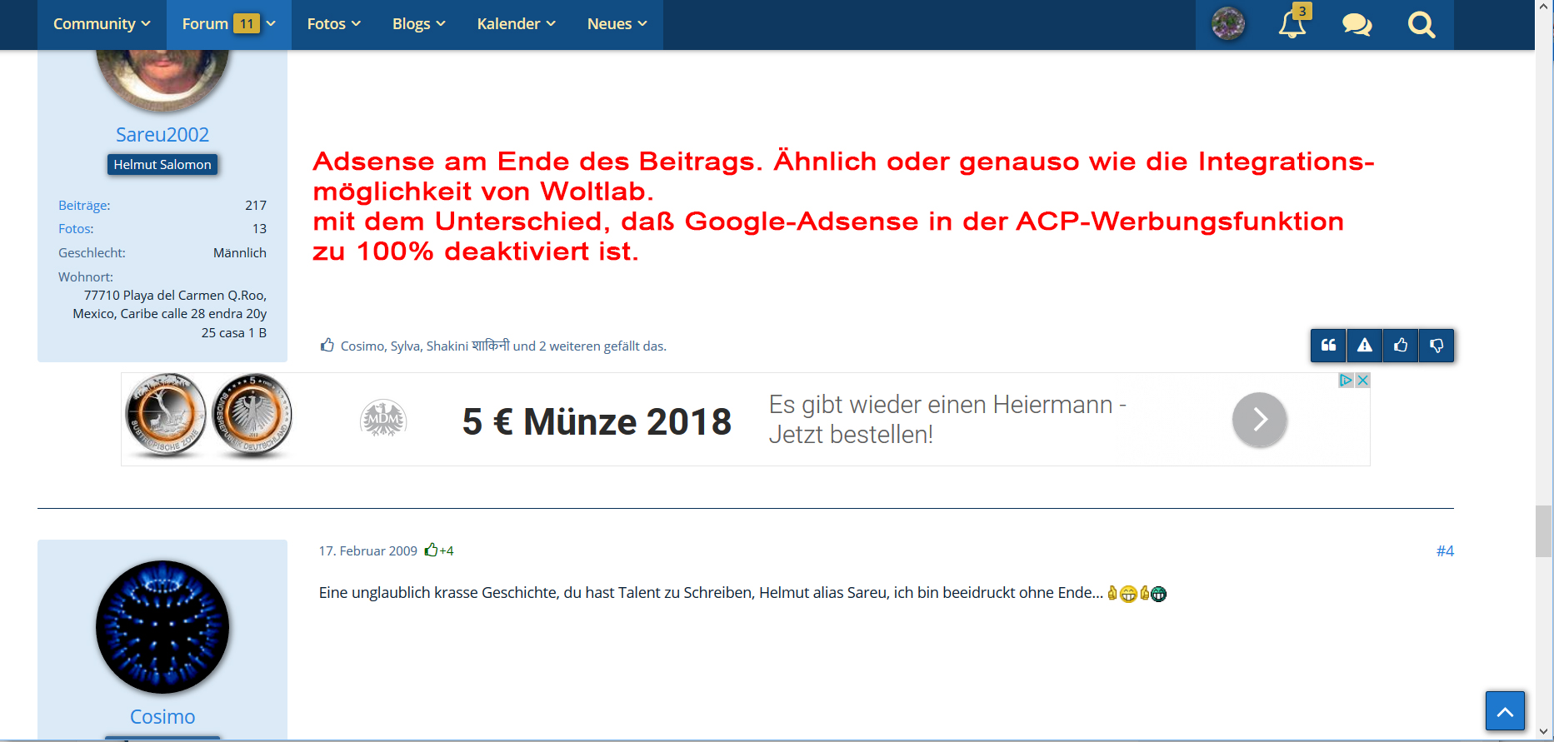This screenshot has width=1554, height=742.
Task: Open the conversations speech bubble icon
Action: 1357,24
